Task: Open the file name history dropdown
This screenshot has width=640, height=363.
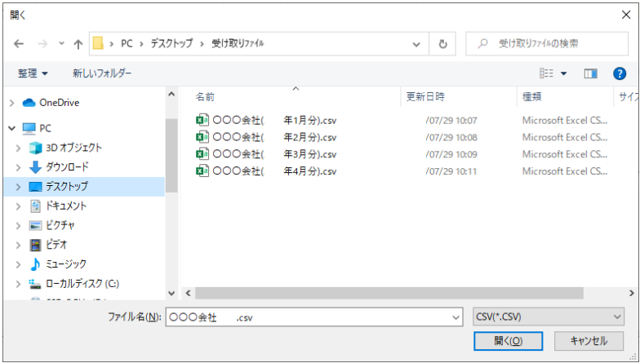Action: click(456, 317)
